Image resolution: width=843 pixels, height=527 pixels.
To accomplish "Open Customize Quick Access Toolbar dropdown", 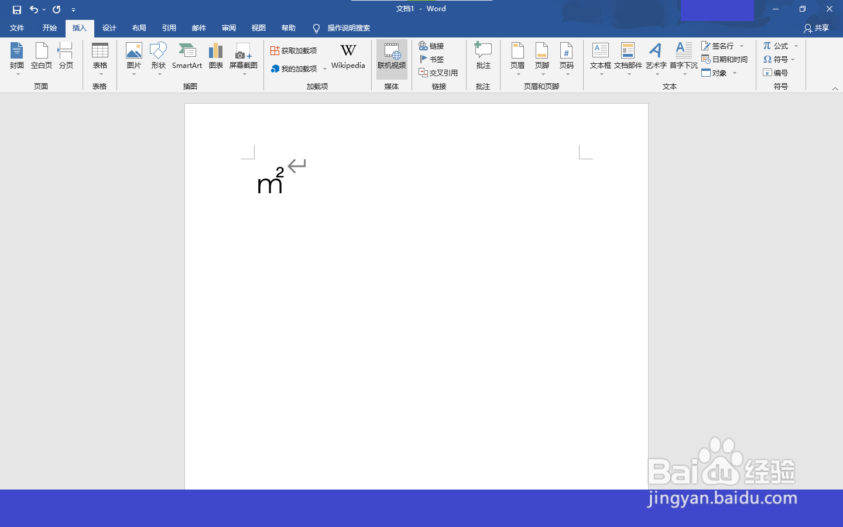I will (73, 9).
